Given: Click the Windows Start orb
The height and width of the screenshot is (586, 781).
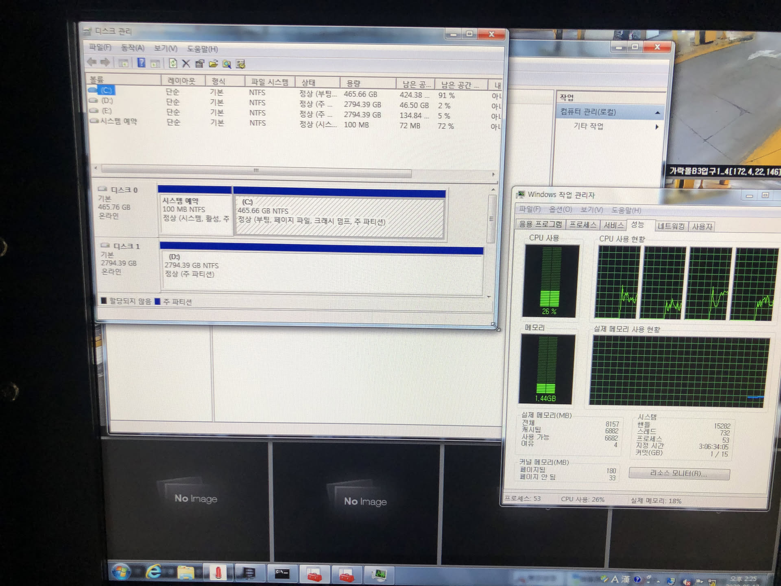Looking at the screenshot, I should (x=121, y=572).
